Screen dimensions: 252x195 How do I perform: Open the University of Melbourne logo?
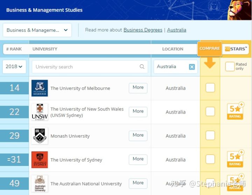[40, 88]
